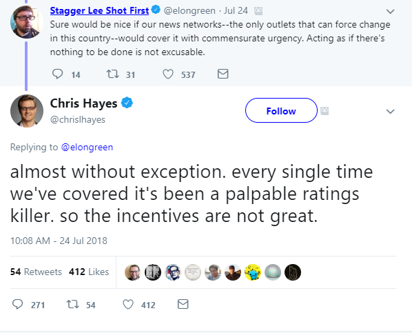View the 54 Retweets list

pos(36,272)
